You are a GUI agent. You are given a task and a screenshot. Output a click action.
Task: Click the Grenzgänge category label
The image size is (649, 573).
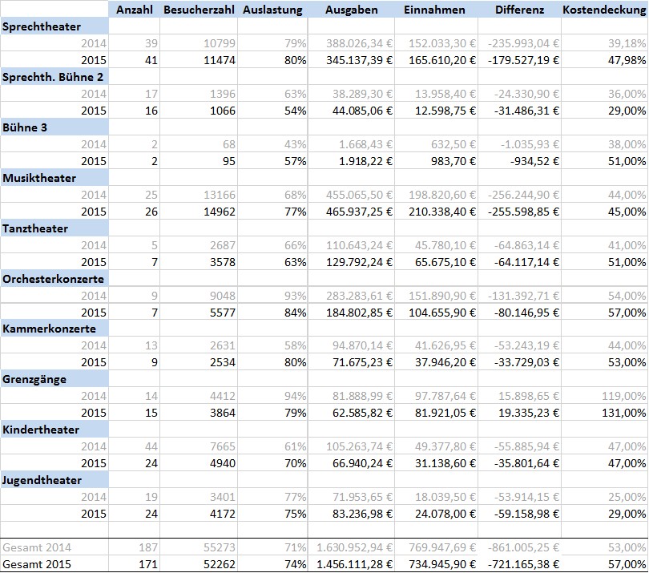click(x=54, y=379)
